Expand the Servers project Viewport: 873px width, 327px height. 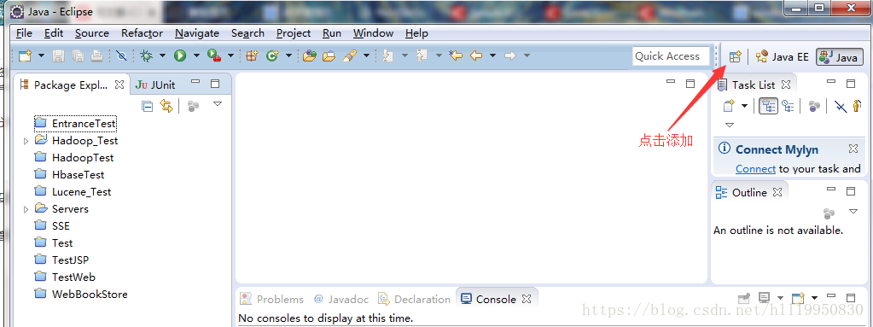pyautogui.click(x=26, y=209)
